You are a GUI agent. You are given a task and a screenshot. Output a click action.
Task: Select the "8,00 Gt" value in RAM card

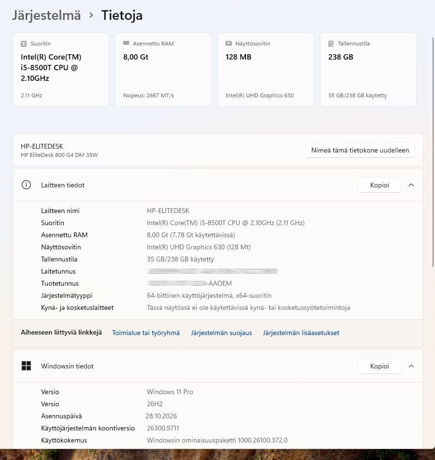coord(136,57)
